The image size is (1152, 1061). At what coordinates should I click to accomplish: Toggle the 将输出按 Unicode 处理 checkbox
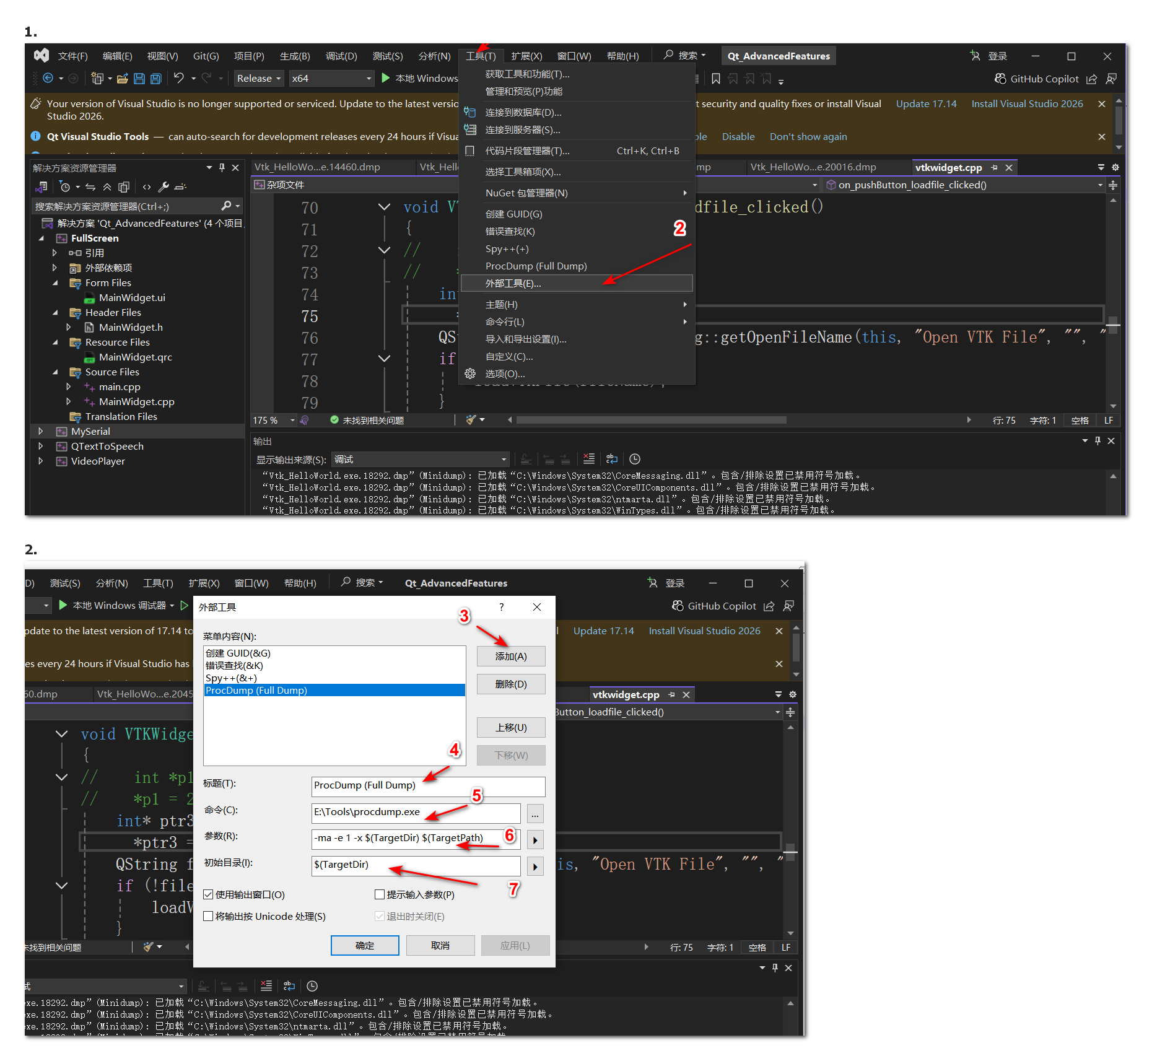pyautogui.click(x=208, y=916)
